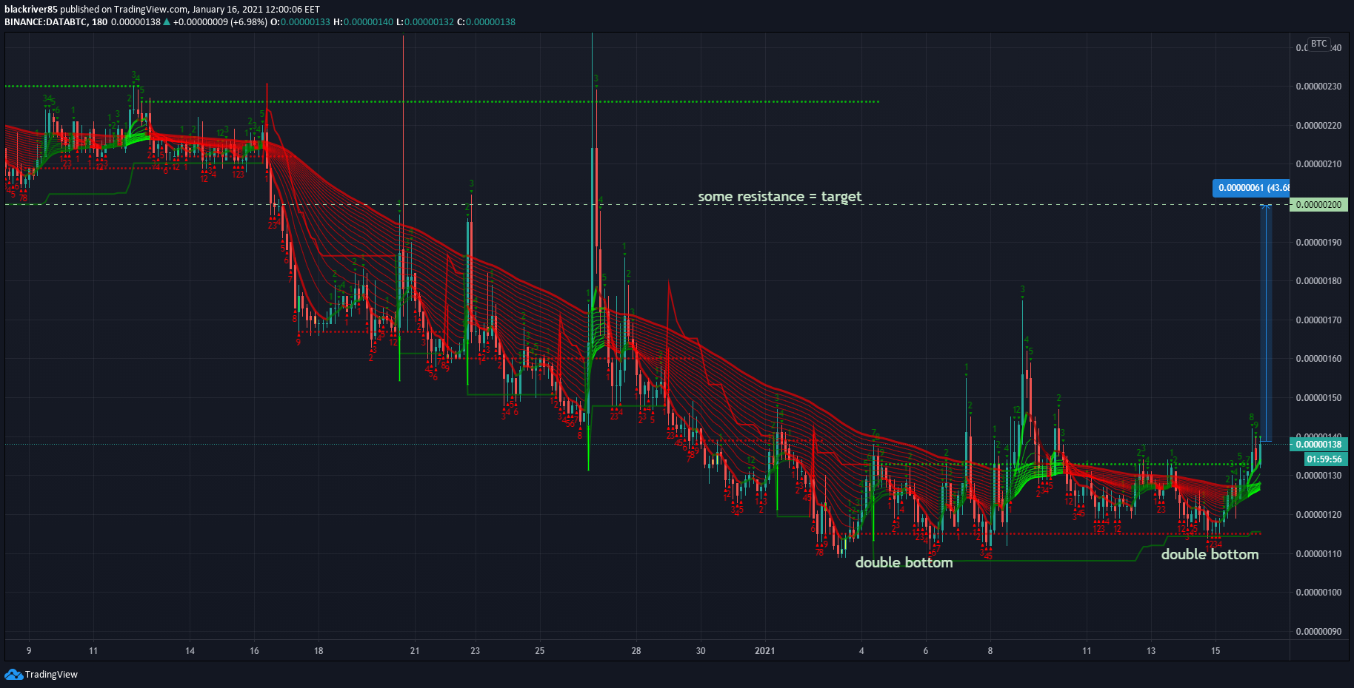1354x688 pixels.
Task: Click price axis label 0.00000230
Action: tap(1318, 87)
